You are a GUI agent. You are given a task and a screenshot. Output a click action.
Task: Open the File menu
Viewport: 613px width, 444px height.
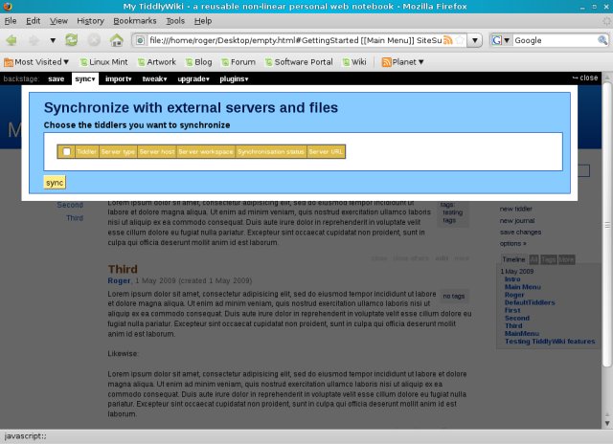pos(11,21)
